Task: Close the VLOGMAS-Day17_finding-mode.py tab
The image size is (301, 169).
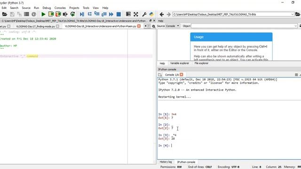Action: click(x=57, y=26)
